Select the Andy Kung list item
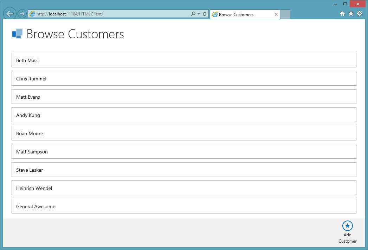 coord(184,115)
